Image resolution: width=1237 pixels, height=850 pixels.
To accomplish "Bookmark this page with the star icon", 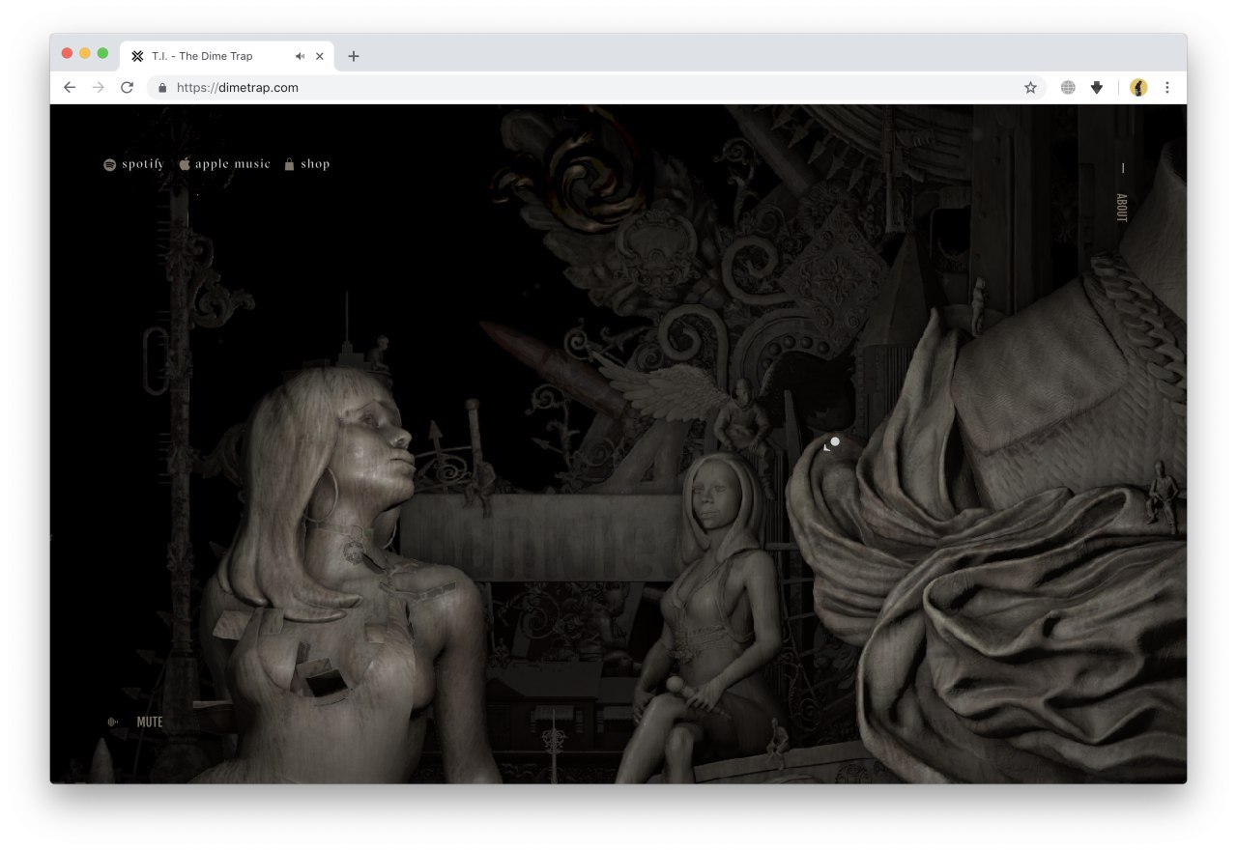I will tap(1030, 87).
